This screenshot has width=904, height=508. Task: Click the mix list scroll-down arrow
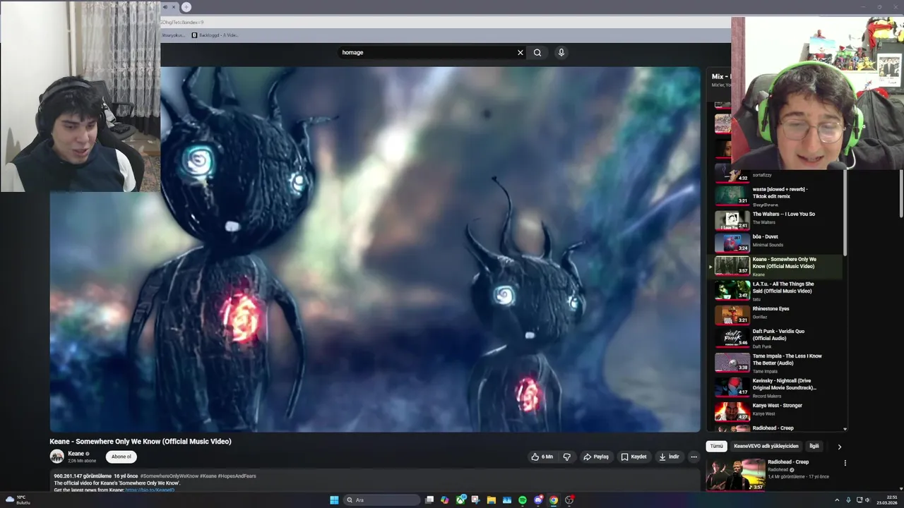tap(845, 428)
